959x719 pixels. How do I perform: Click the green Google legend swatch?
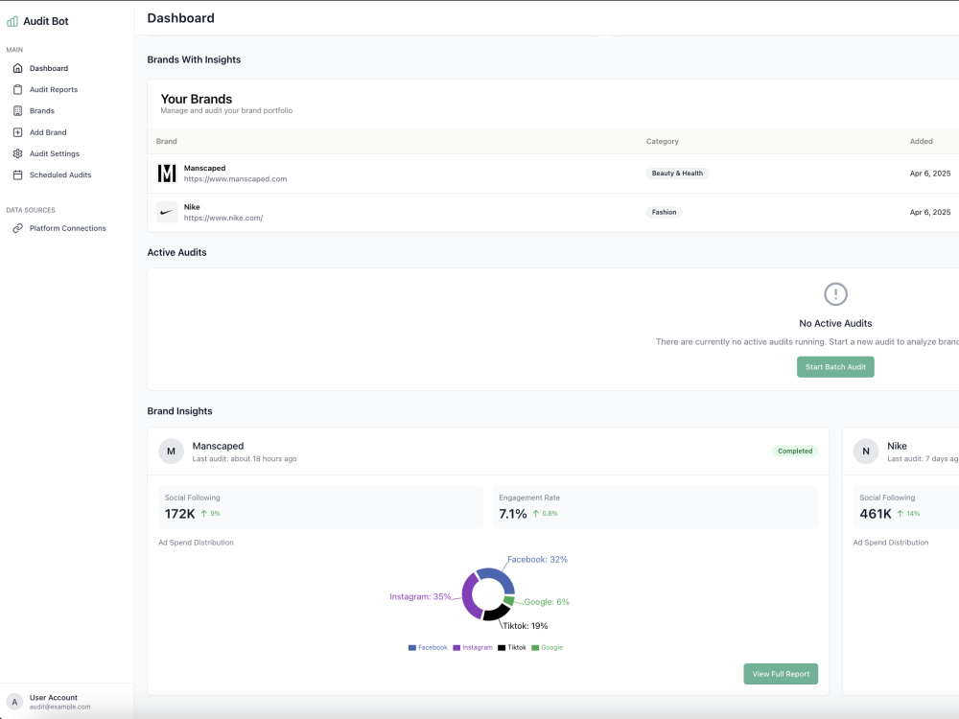coord(535,647)
